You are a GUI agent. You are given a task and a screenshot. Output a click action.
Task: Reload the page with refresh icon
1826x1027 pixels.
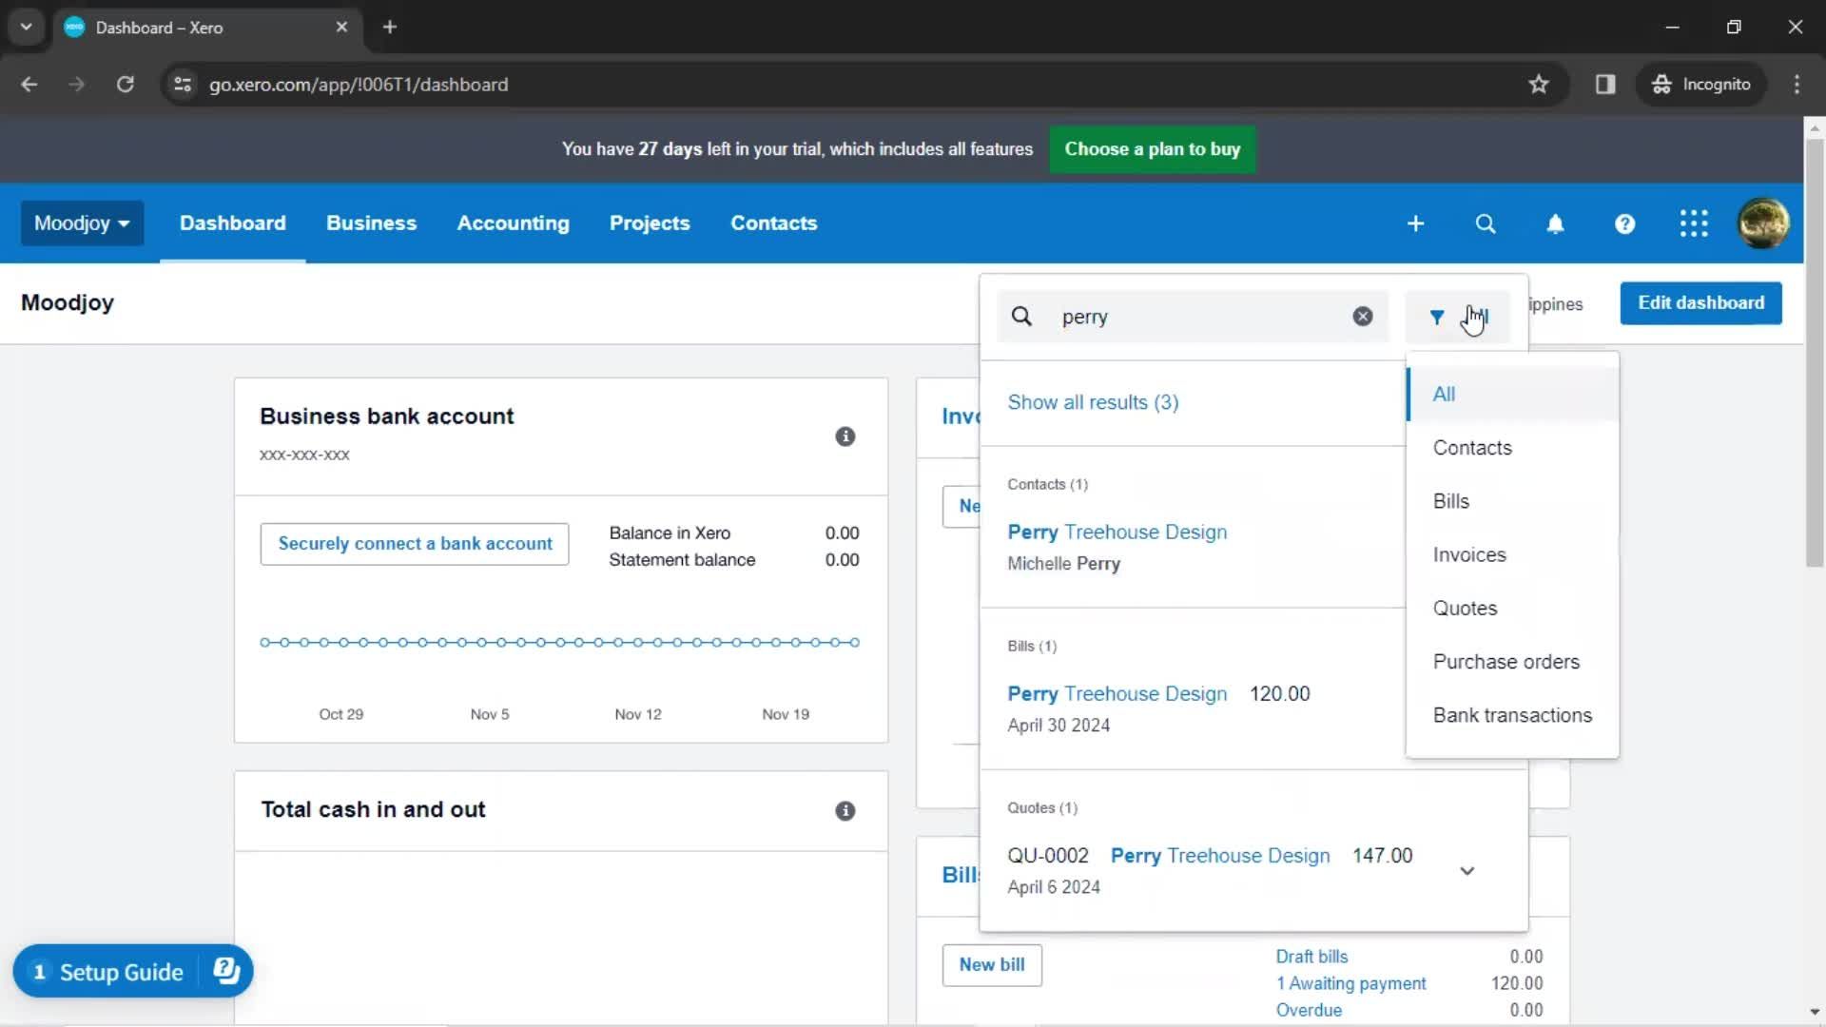125,85
